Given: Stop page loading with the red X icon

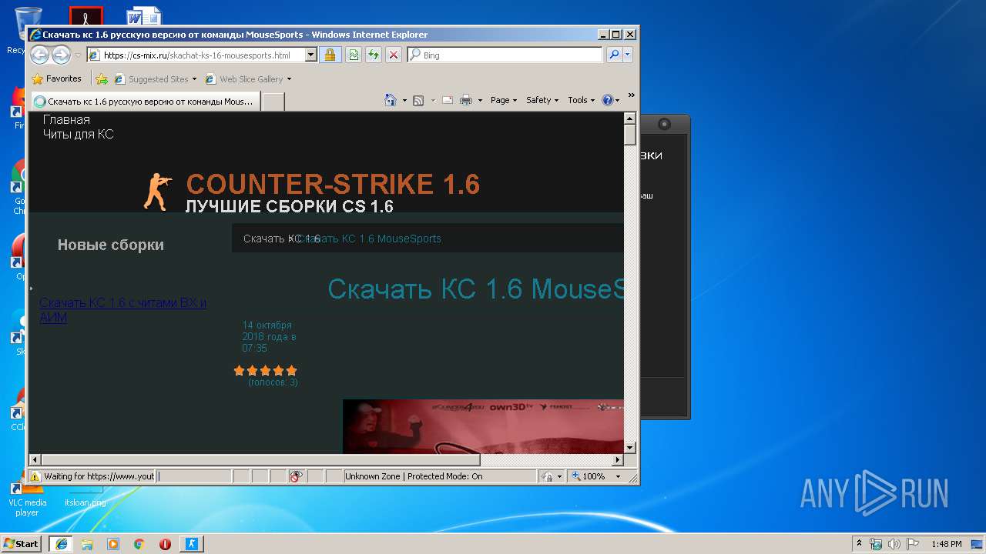Looking at the screenshot, I should click(394, 55).
